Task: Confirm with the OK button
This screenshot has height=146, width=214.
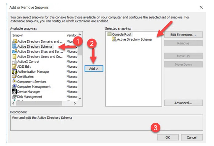Action: (168, 137)
